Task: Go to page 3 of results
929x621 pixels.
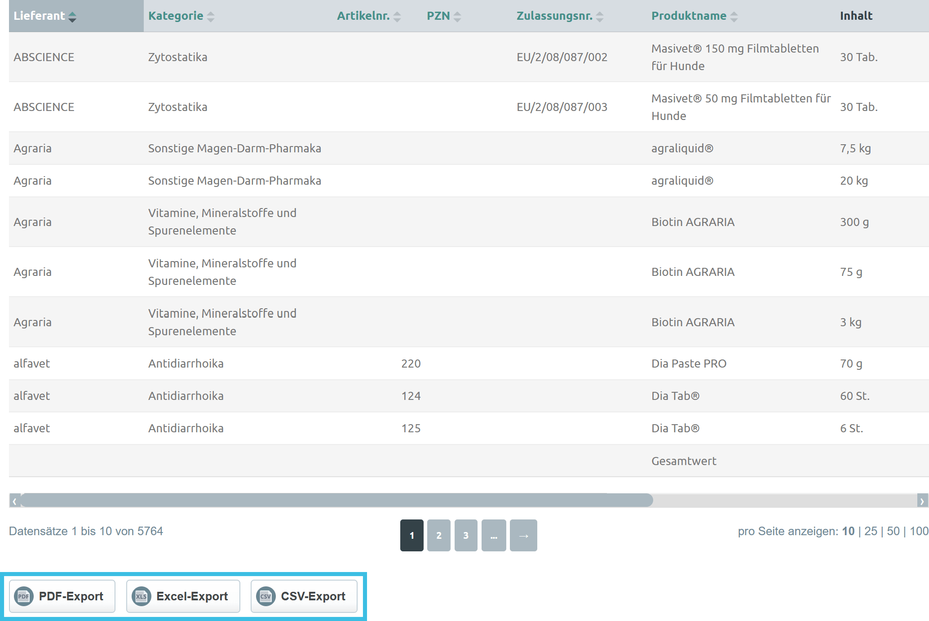Action: point(466,535)
